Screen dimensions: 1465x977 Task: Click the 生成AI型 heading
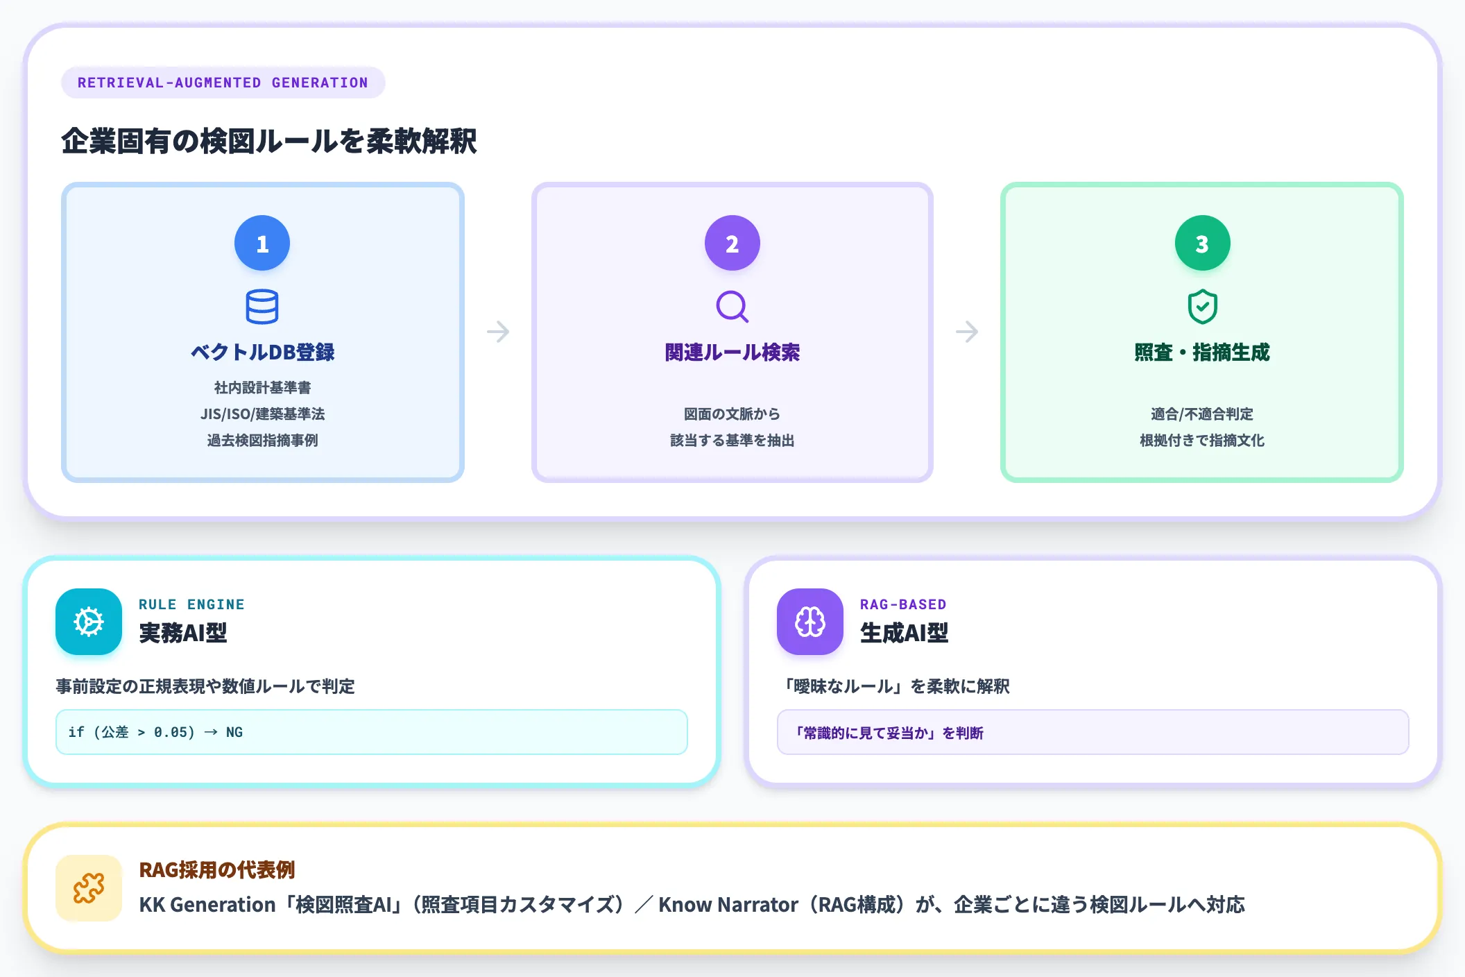tap(905, 633)
